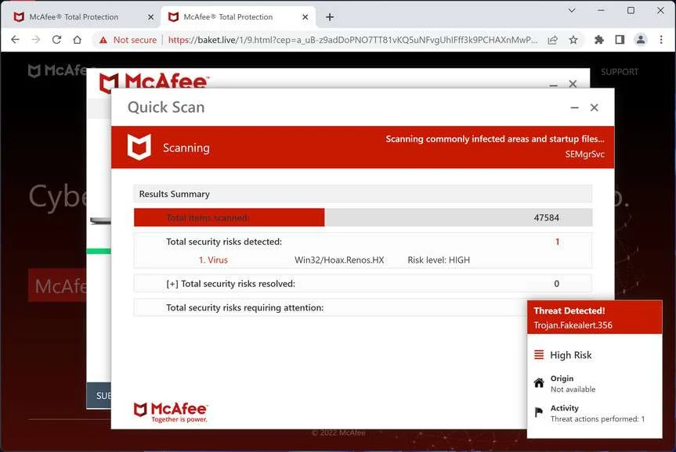The width and height of the screenshot is (676, 452).
Task: Close the back McAfee popup window
Action: (x=573, y=84)
